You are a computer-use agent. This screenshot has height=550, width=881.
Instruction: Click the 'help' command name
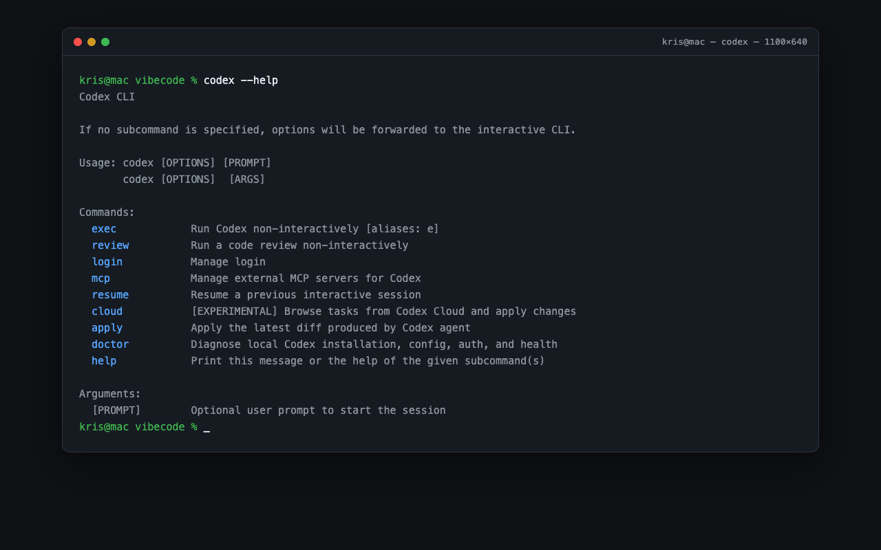[104, 361]
